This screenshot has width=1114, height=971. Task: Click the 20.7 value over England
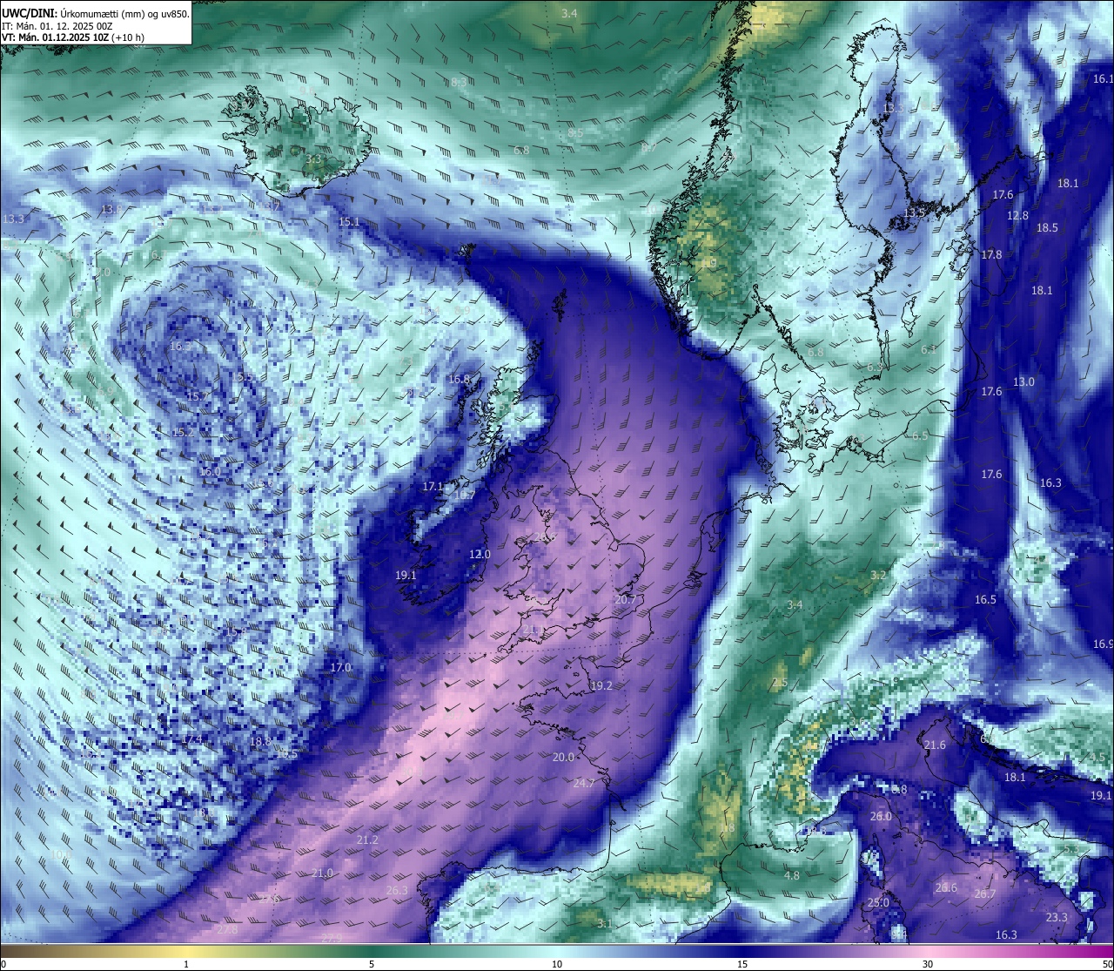click(625, 600)
